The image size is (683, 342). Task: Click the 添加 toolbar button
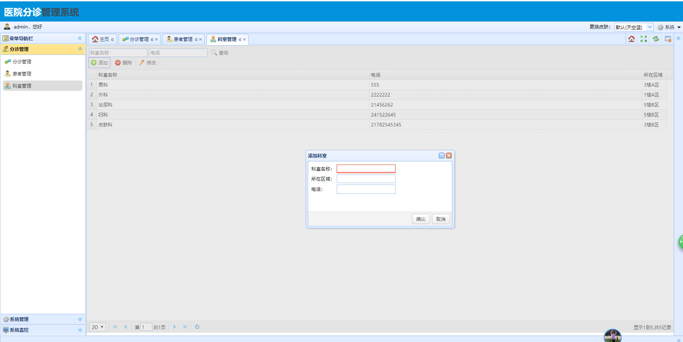tap(100, 63)
